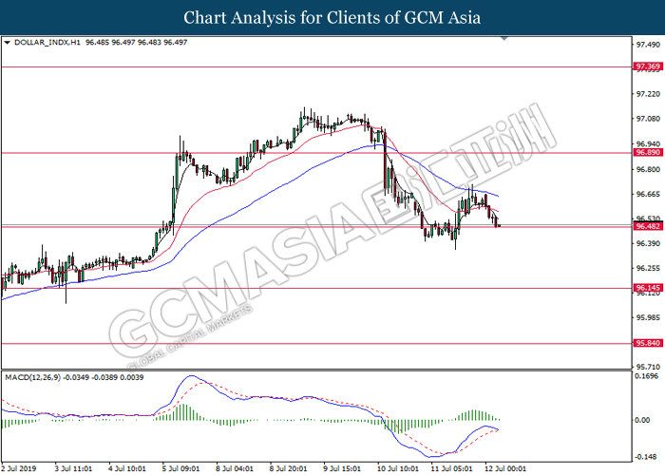Click the 5 Jul 09:01 time label
This screenshot has width=665, height=475.
point(181,468)
